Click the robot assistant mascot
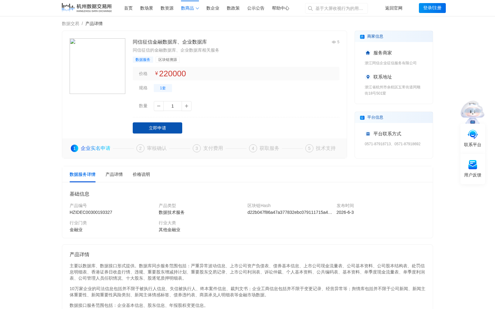 click(x=472, y=112)
